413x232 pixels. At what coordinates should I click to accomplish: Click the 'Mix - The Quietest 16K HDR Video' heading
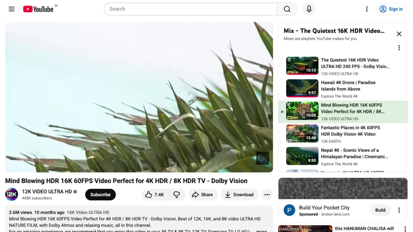(334, 31)
